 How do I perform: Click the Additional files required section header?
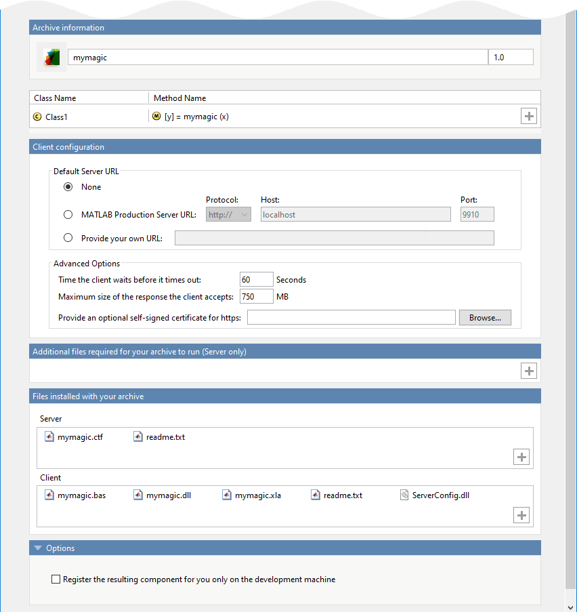tap(285, 351)
